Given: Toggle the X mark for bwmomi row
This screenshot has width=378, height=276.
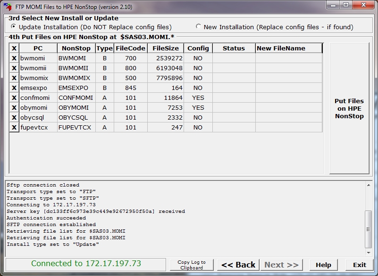Looking at the screenshot, I should click(14, 58).
